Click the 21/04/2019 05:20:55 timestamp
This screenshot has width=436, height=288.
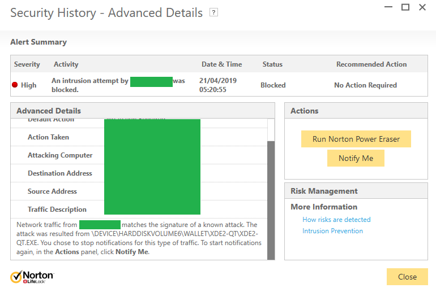[x=218, y=85]
